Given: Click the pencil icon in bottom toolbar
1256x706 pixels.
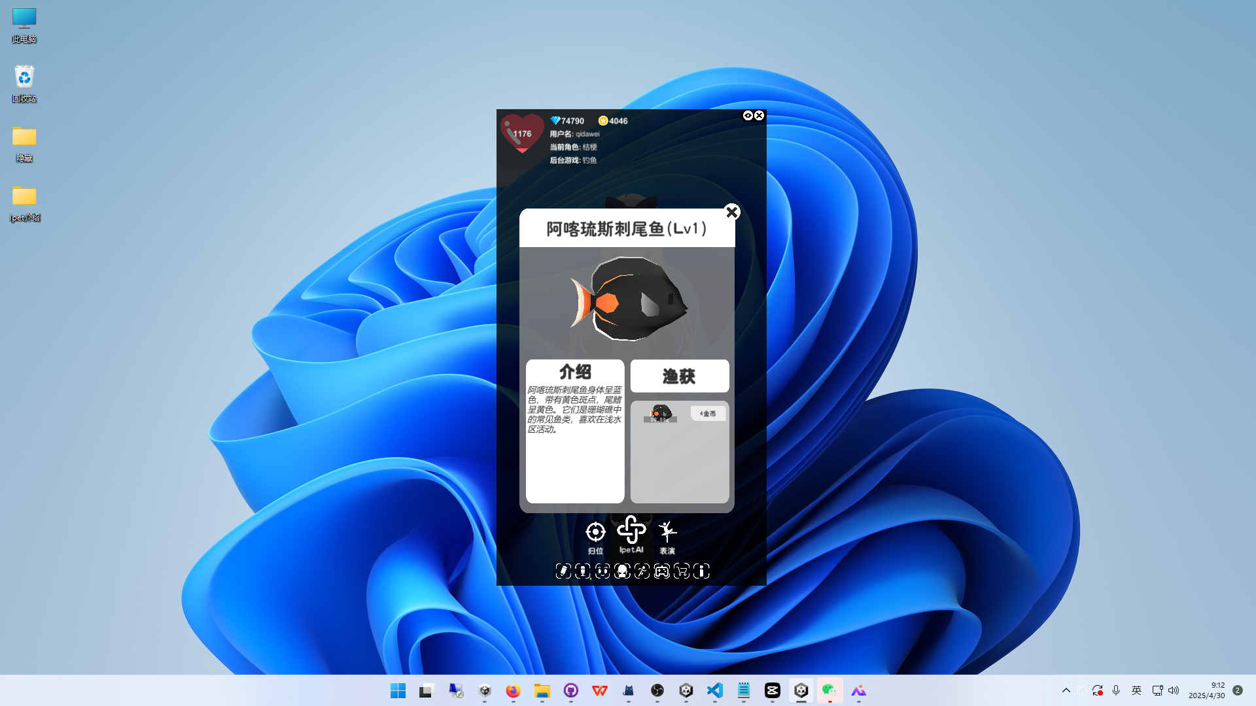Looking at the screenshot, I should pos(563,571).
